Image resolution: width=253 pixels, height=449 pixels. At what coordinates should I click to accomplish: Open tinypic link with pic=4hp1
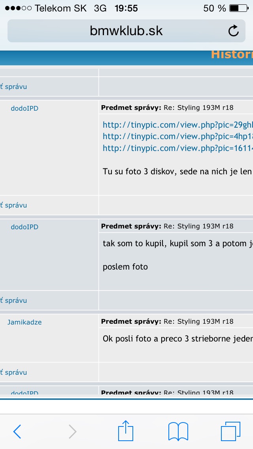click(177, 136)
